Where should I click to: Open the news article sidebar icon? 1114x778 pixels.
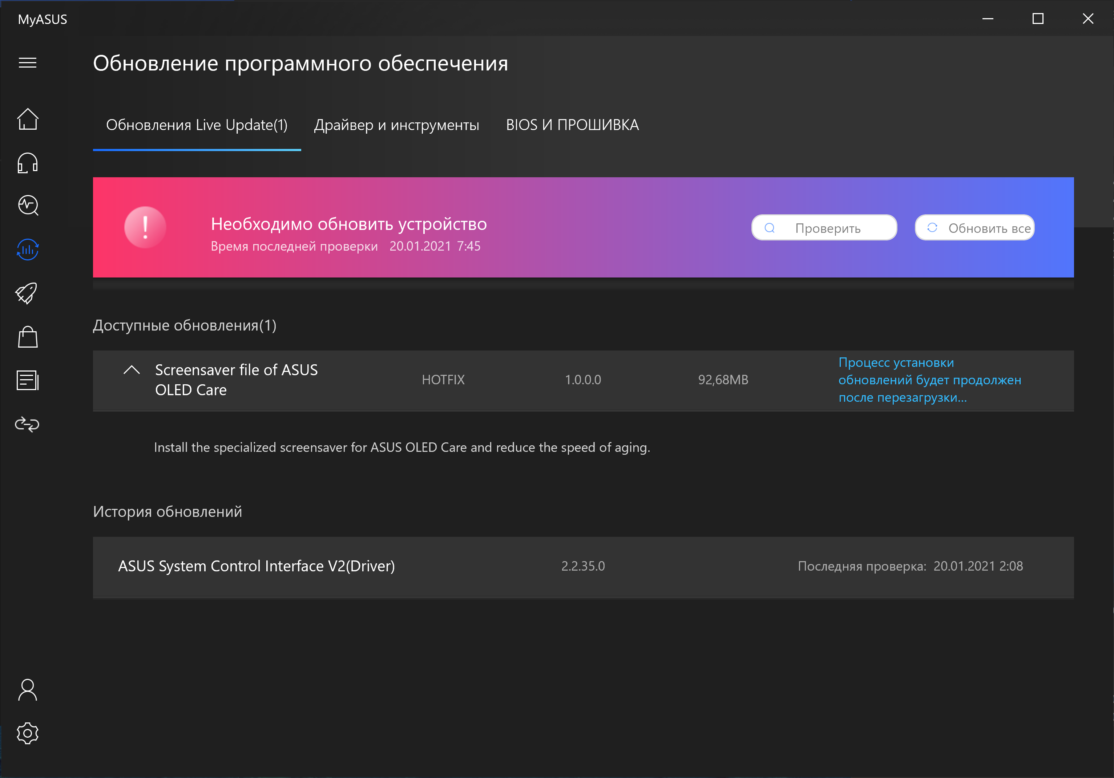coord(28,380)
